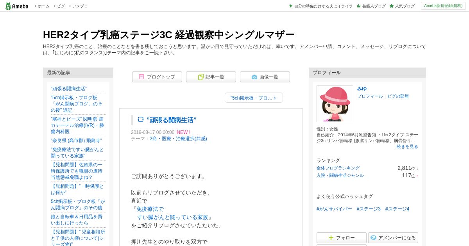Open the アメブロ link in top bar
The image size is (469, 246).
click(x=80, y=6)
